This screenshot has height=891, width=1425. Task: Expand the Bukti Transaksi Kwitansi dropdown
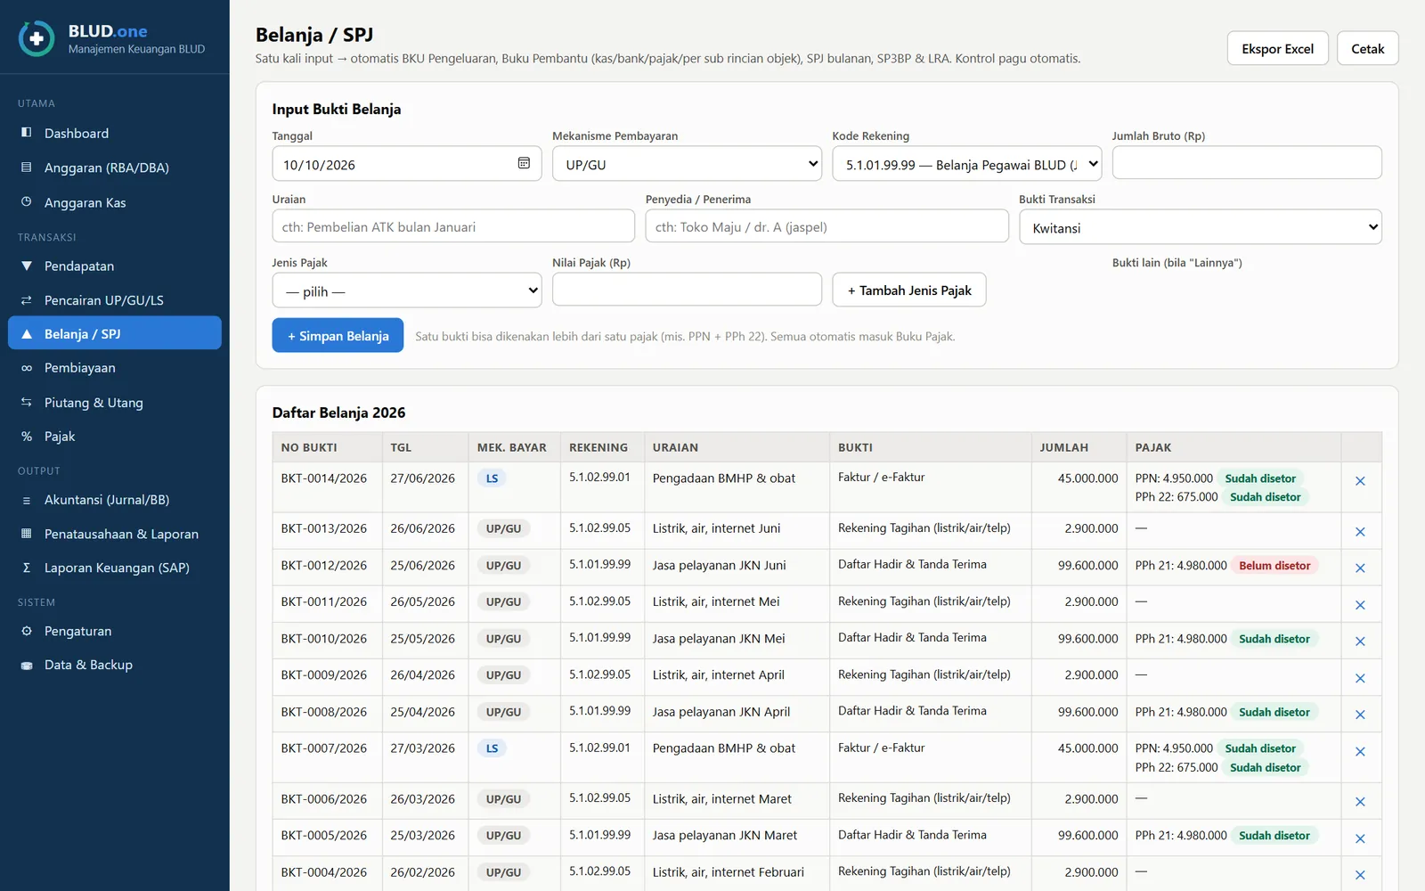1201,227
